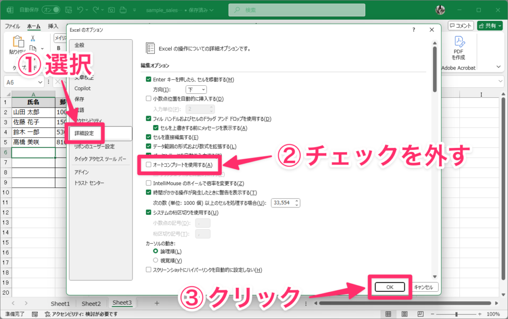Image resolution: width=508 pixels, height=319 pixels.
Task: Click the Excel app icon in title bar
Action: [9, 10]
